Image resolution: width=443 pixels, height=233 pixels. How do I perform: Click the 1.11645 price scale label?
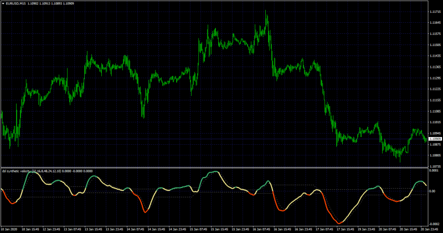(435, 23)
